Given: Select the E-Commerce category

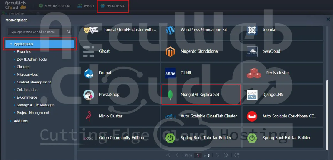Looking at the screenshot, I should click(27, 98).
